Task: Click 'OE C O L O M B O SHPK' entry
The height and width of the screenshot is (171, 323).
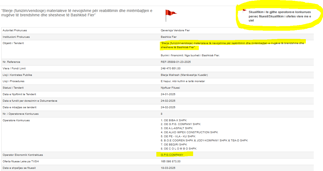Action: tap(178, 149)
